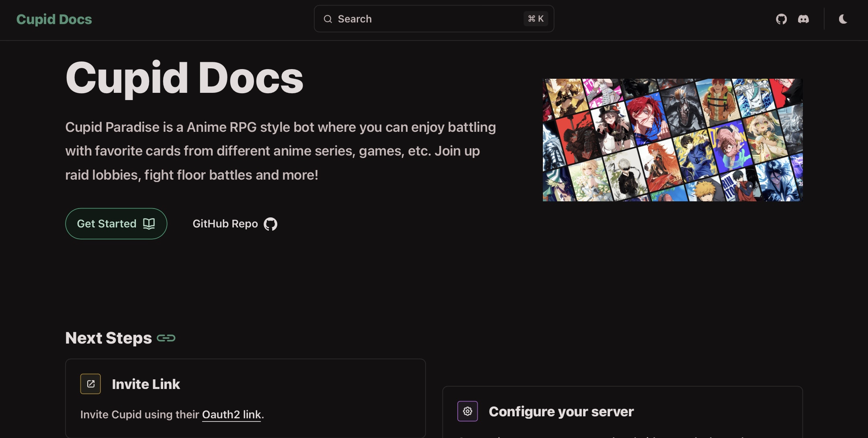Image resolution: width=868 pixels, height=438 pixels.
Task: Click the search magnifier icon
Action: 328,19
